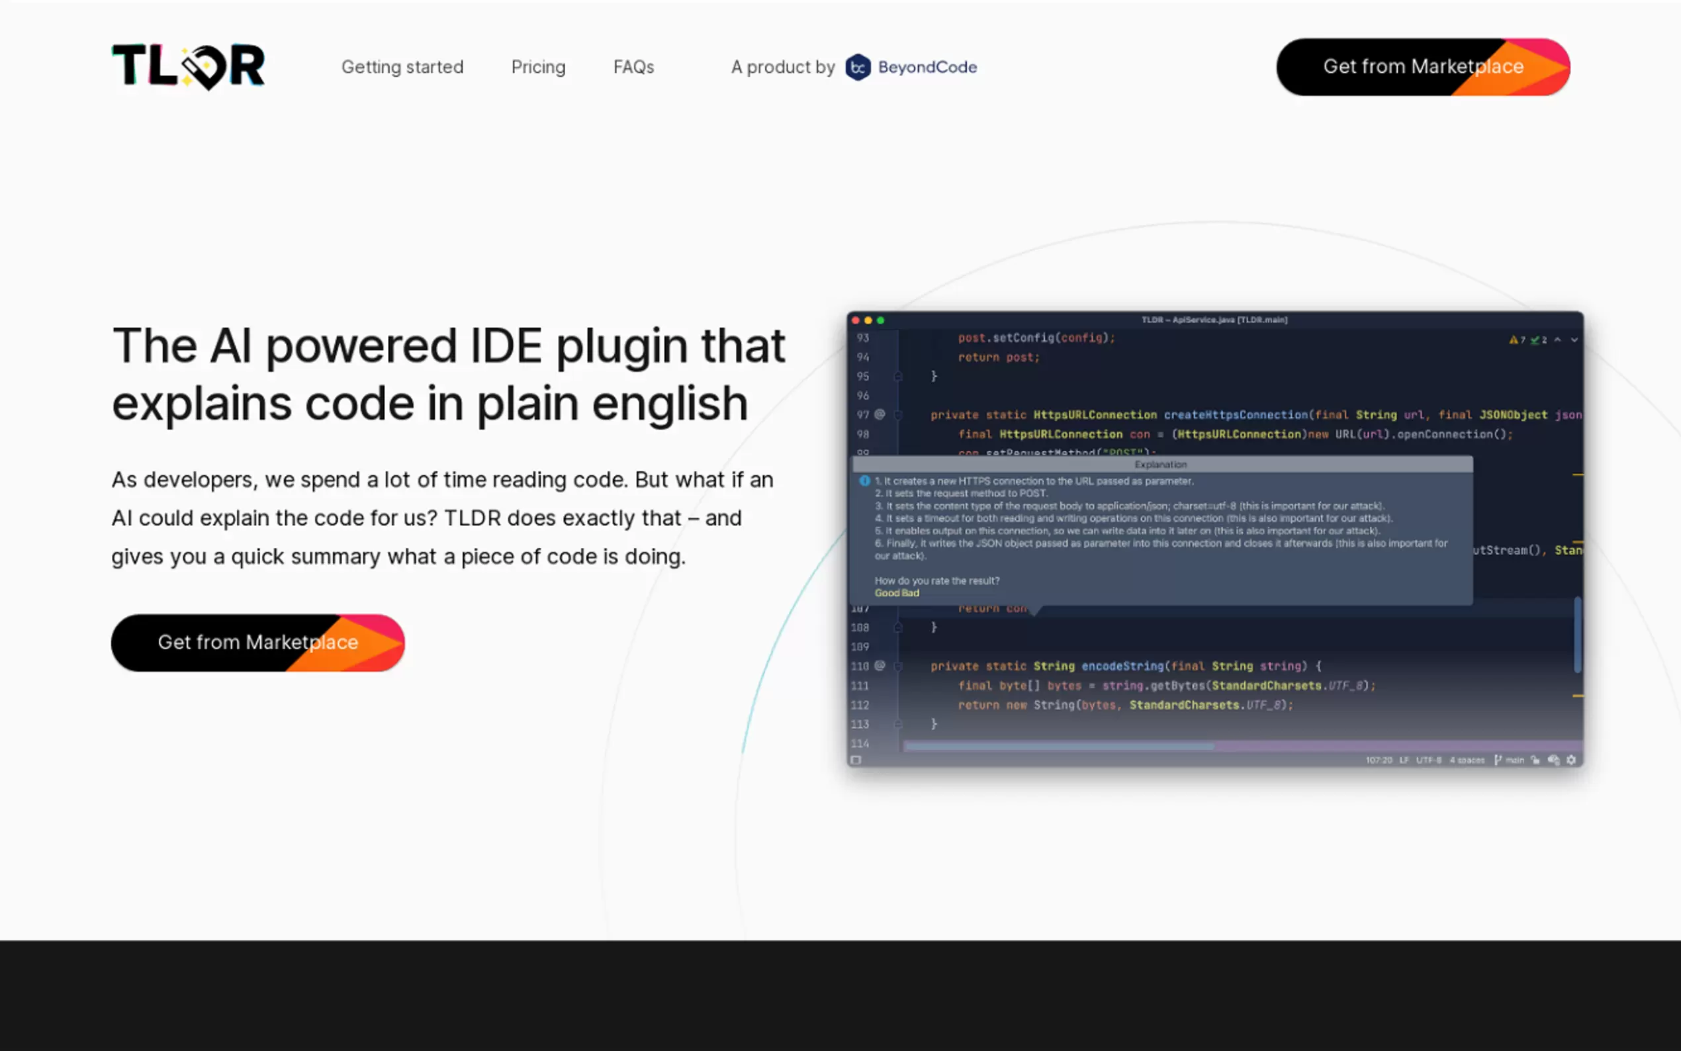Open the Pricing nav link
The image size is (1681, 1051).
[538, 68]
